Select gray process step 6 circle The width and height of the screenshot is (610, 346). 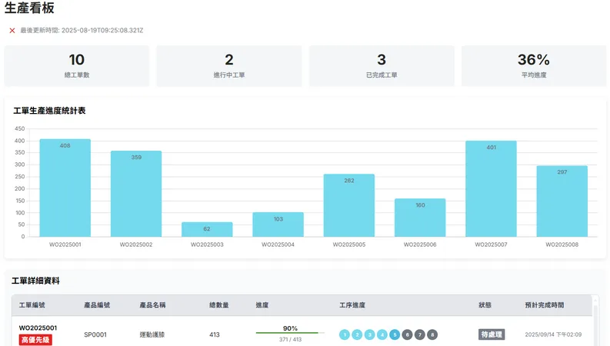click(407, 334)
